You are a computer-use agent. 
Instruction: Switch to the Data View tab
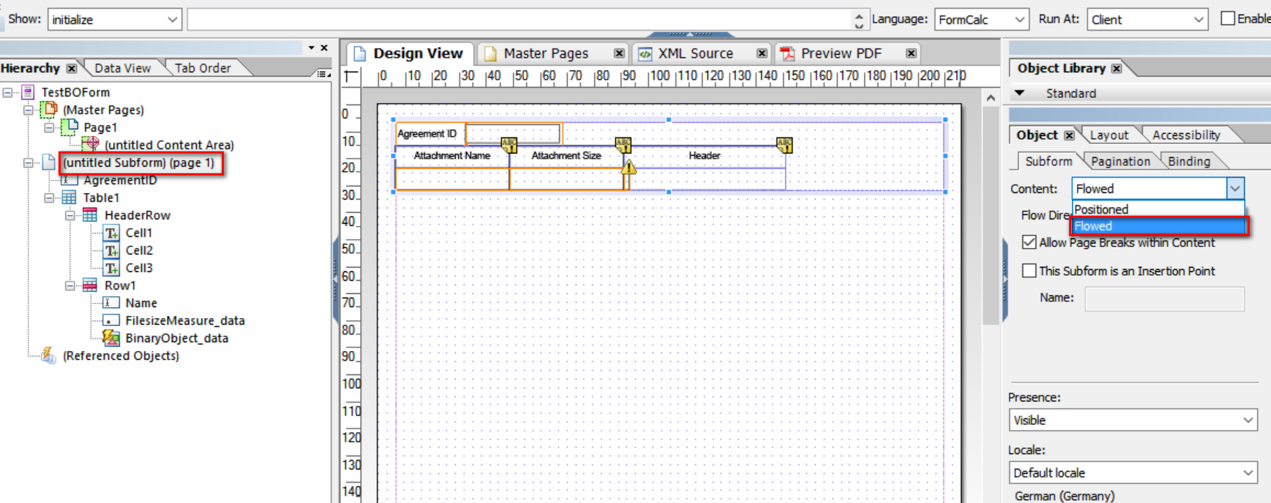pos(122,68)
